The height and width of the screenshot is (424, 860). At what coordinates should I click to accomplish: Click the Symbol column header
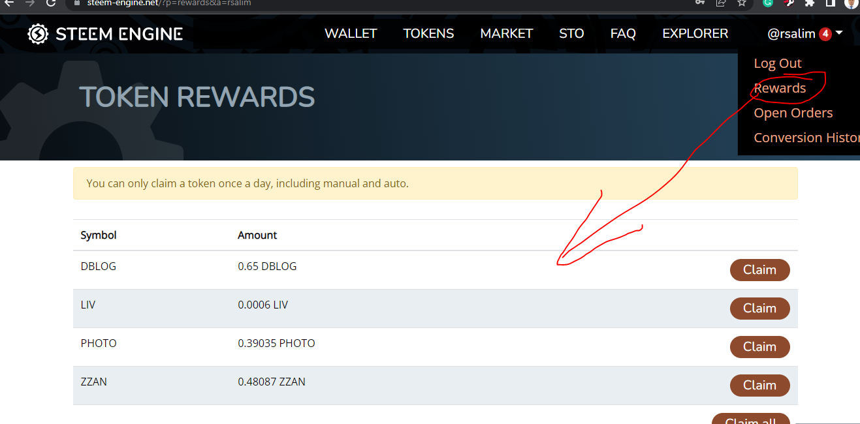pos(99,235)
